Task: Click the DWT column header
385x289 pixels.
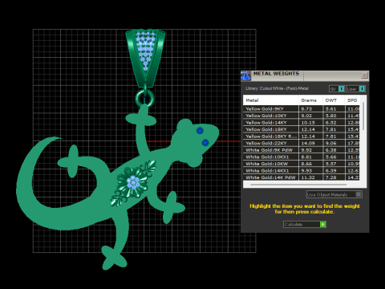Action: point(334,100)
